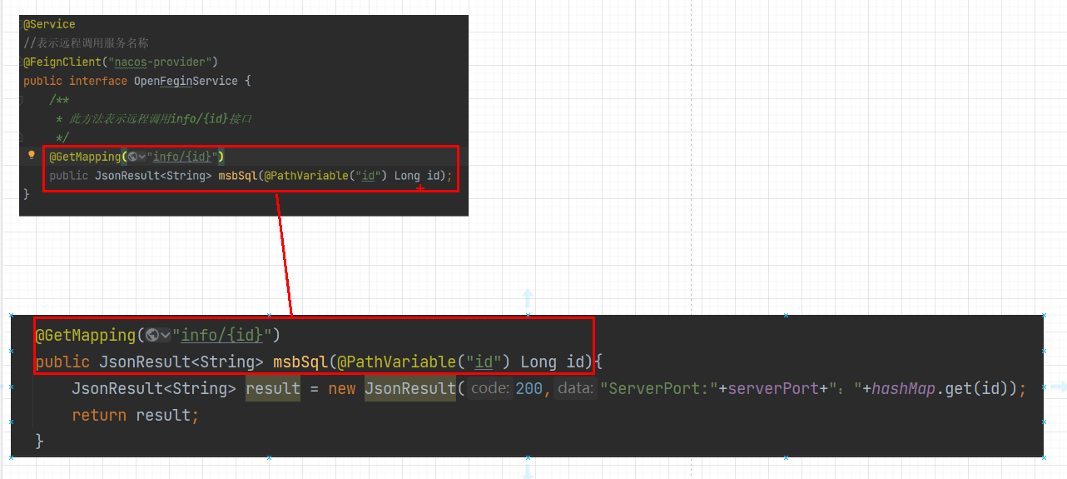
Task: Click the yellow lightbulb intention icon
Action: (x=32, y=155)
